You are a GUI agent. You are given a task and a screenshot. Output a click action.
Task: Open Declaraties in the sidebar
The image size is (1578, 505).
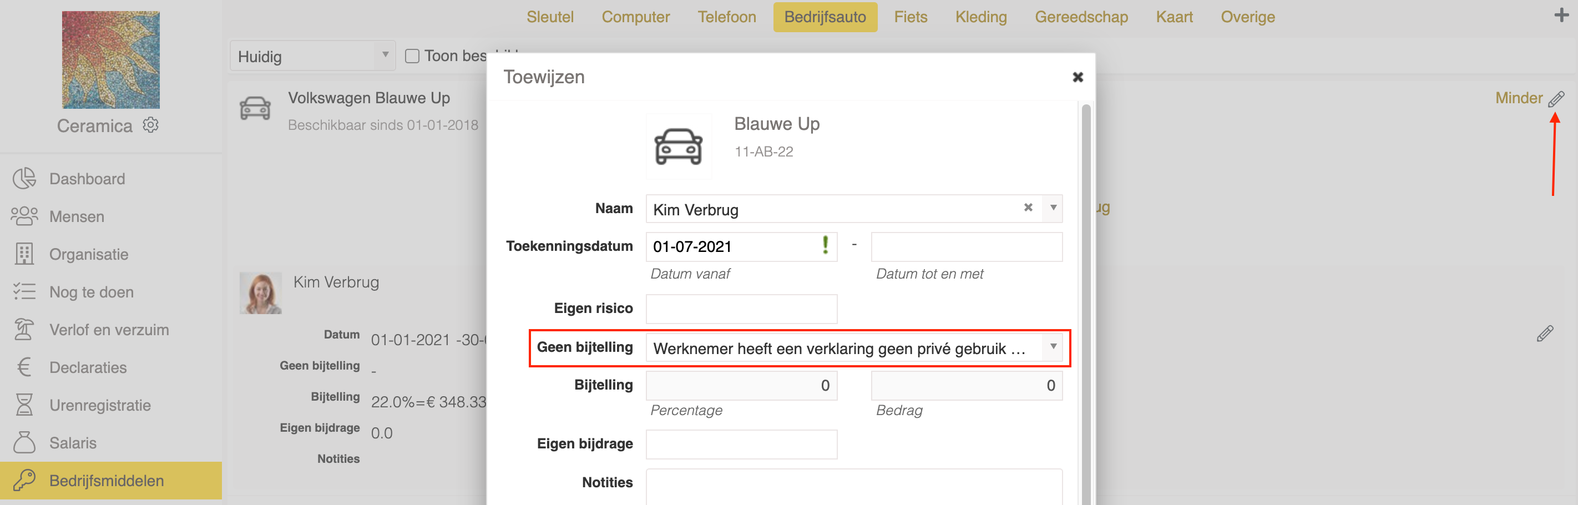pyautogui.click(x=88, y=368)
